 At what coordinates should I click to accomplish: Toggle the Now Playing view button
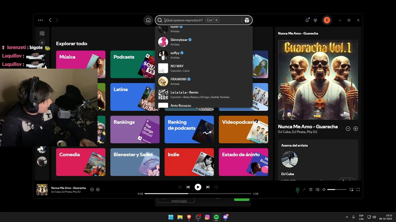pyautogui.click(x=298, y=190)
